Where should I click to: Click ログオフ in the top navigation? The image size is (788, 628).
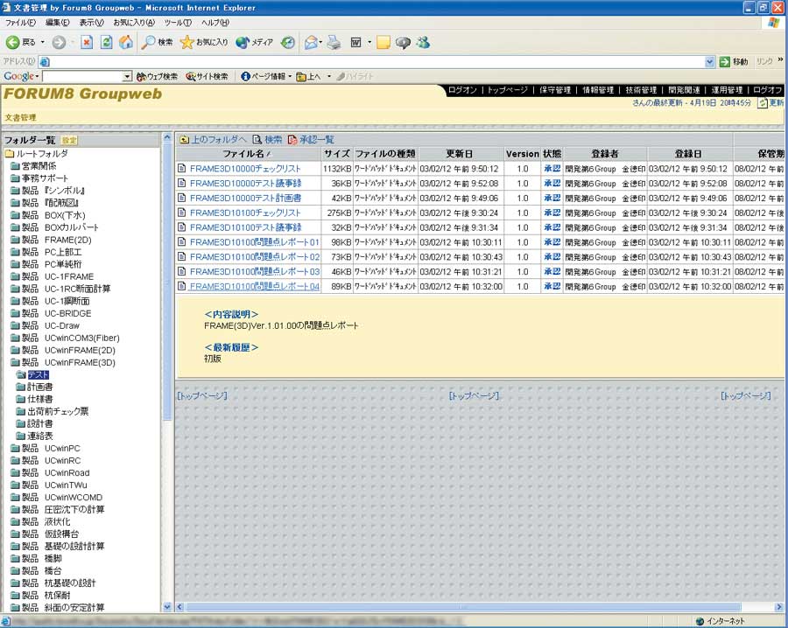(767, 90)
